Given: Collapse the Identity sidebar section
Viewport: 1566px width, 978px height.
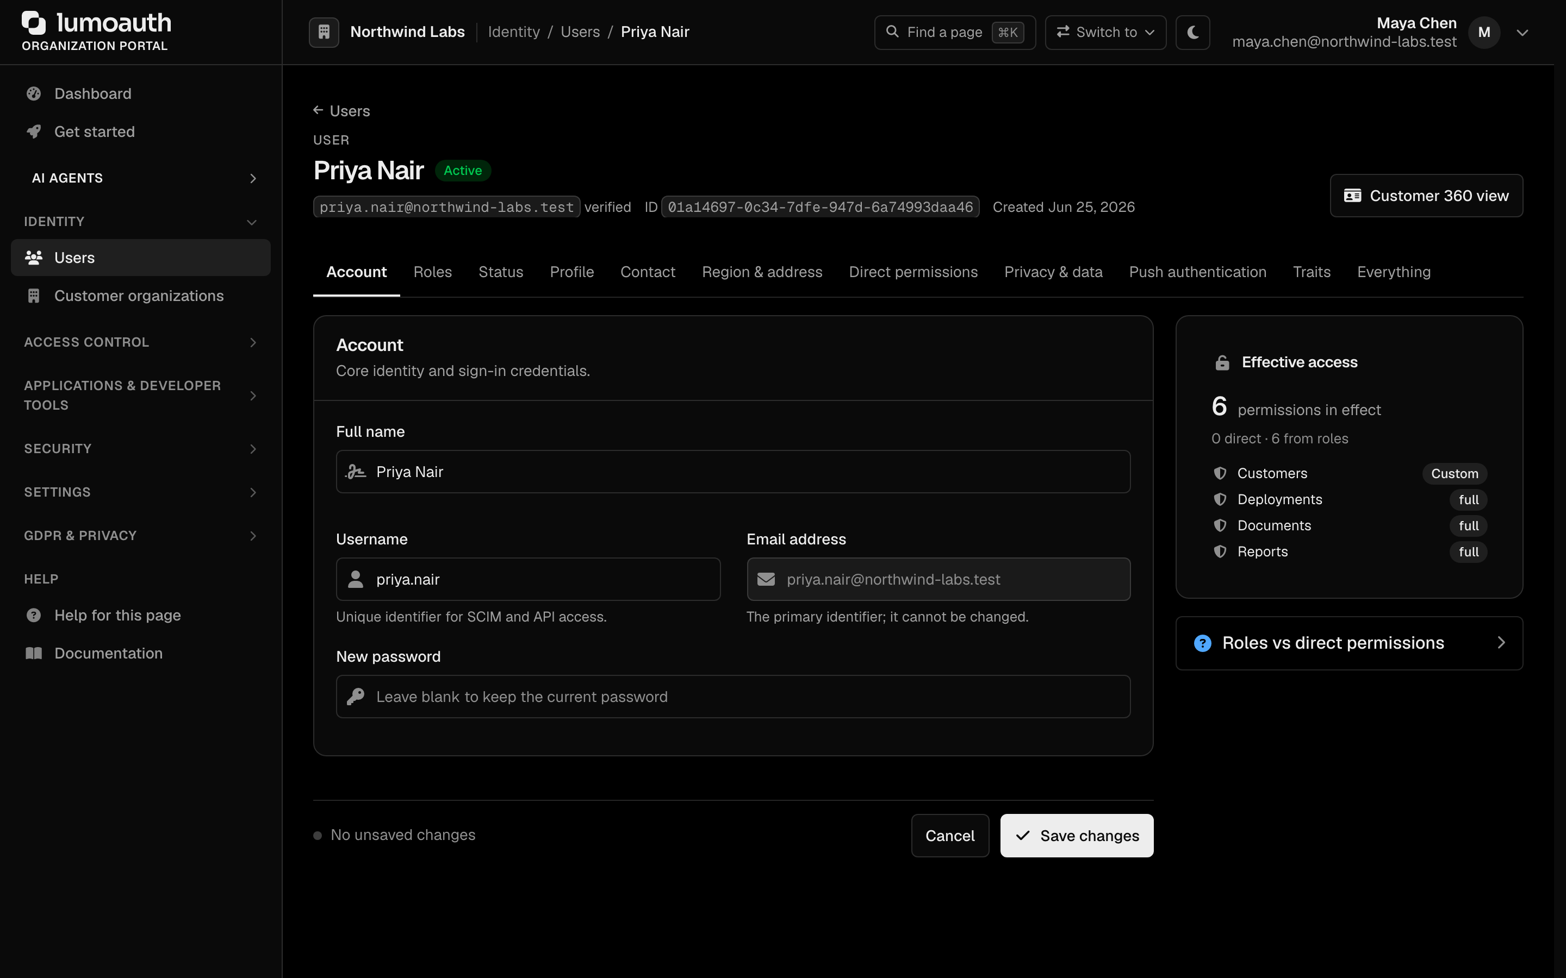Looking at the screenshot, I should pos(140,221).
